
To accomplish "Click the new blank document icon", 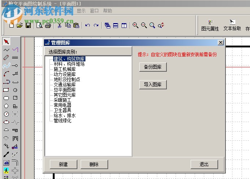I will pyautogui.click(x=11, y=25).
